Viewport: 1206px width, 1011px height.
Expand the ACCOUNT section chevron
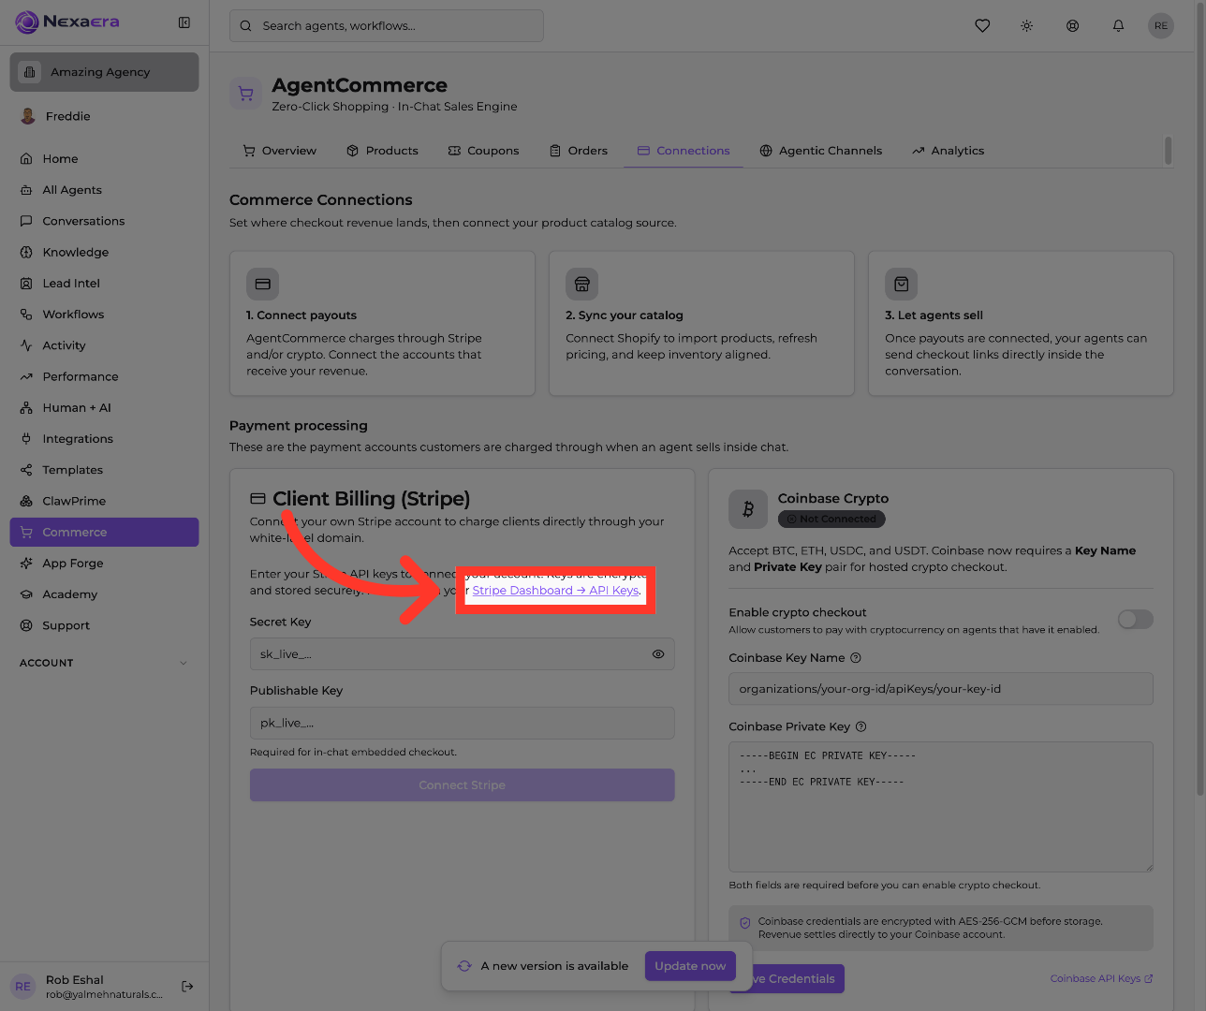[184, 663]
